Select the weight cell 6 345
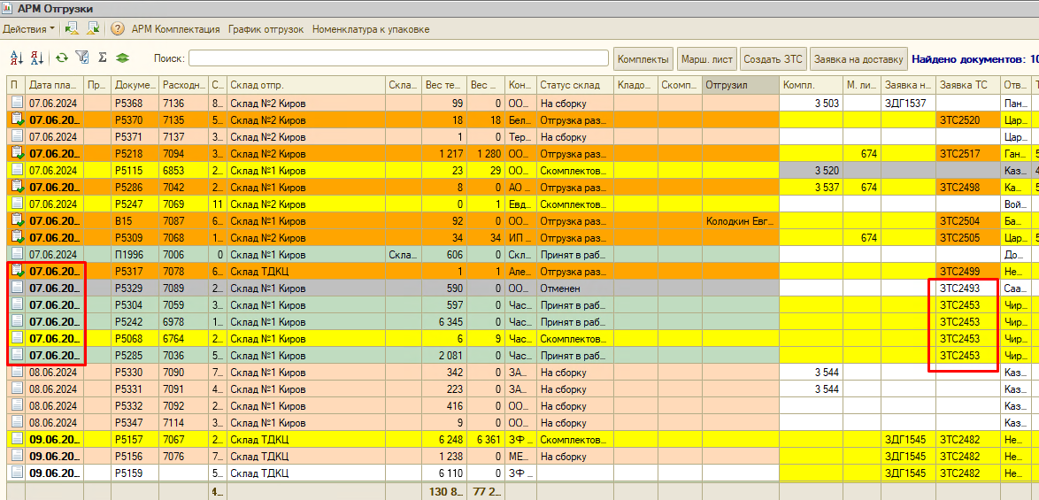Screen dimensions: 1039x500 click(x=444, y=321)
